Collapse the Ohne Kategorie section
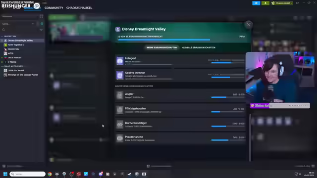Viewport: 317px width, 178px height. 12,66
